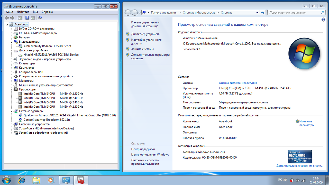Click the Клавиатуры keyboard category icon
329x185 pixels.
coord(16,63)
